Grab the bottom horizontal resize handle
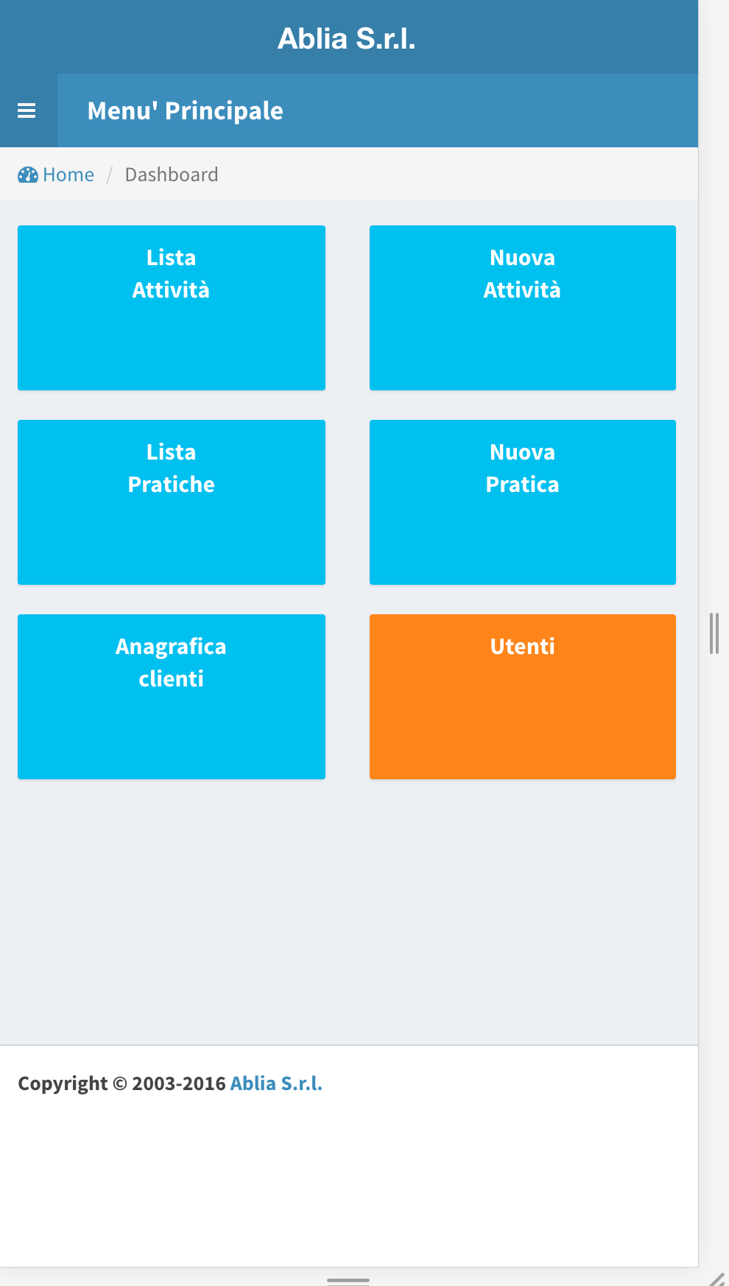This screenshot has width=729, height=1286. click(348, 1281)
